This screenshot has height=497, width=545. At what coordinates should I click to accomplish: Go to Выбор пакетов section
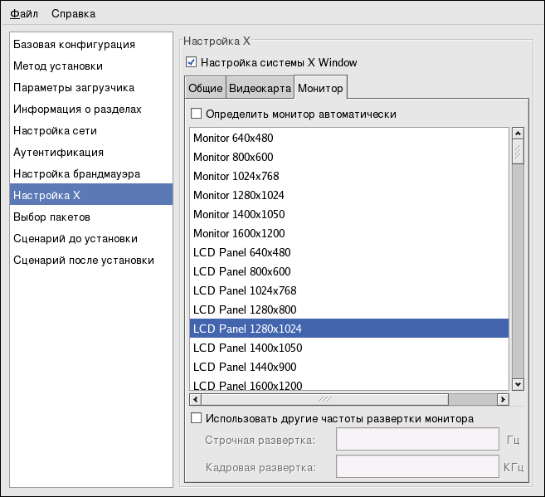[x=51, y=217]
